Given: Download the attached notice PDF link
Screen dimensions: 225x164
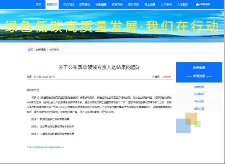Looking at the screenshot, I should [x=46, y=147].
